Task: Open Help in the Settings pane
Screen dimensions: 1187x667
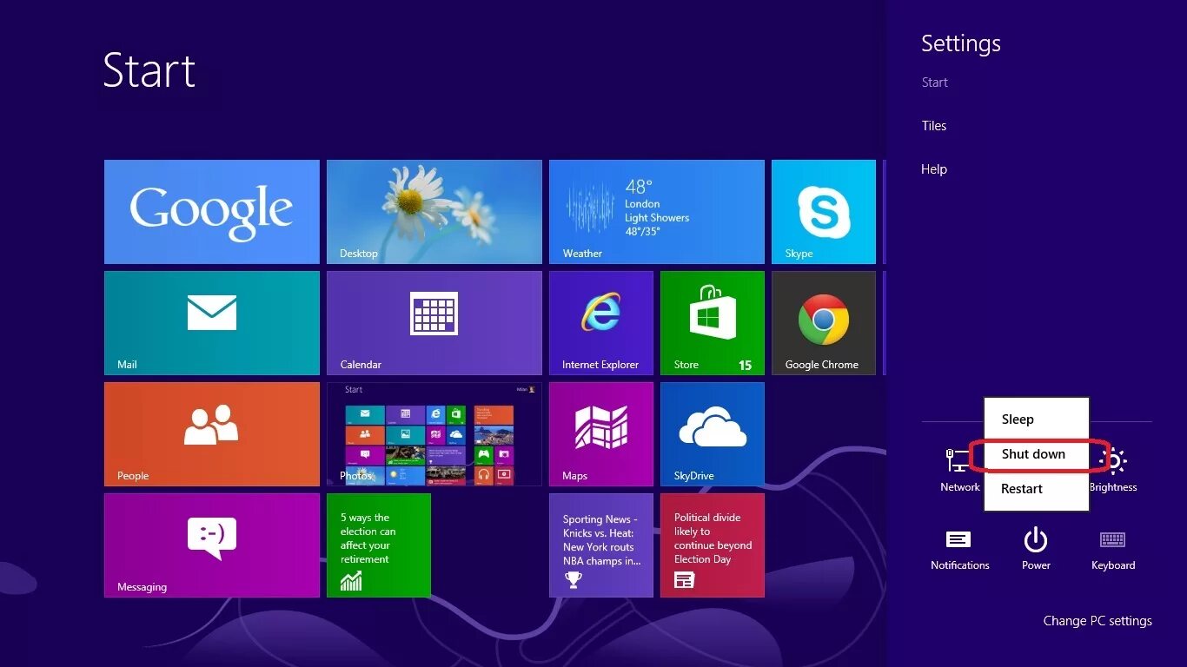Action: (934, 169)
